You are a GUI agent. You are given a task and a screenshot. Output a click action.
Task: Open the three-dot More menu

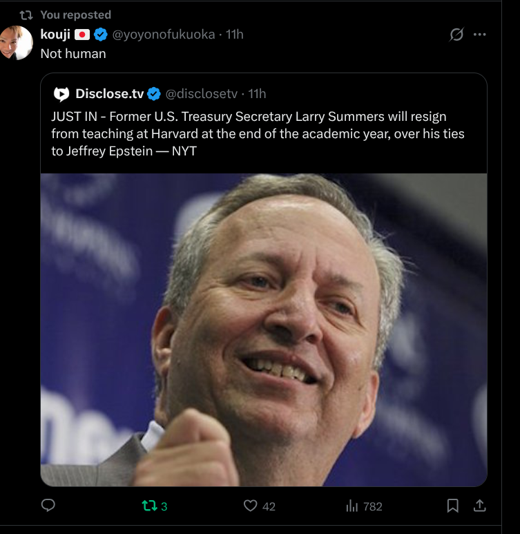pyautogui.click(x=479, y=35)
